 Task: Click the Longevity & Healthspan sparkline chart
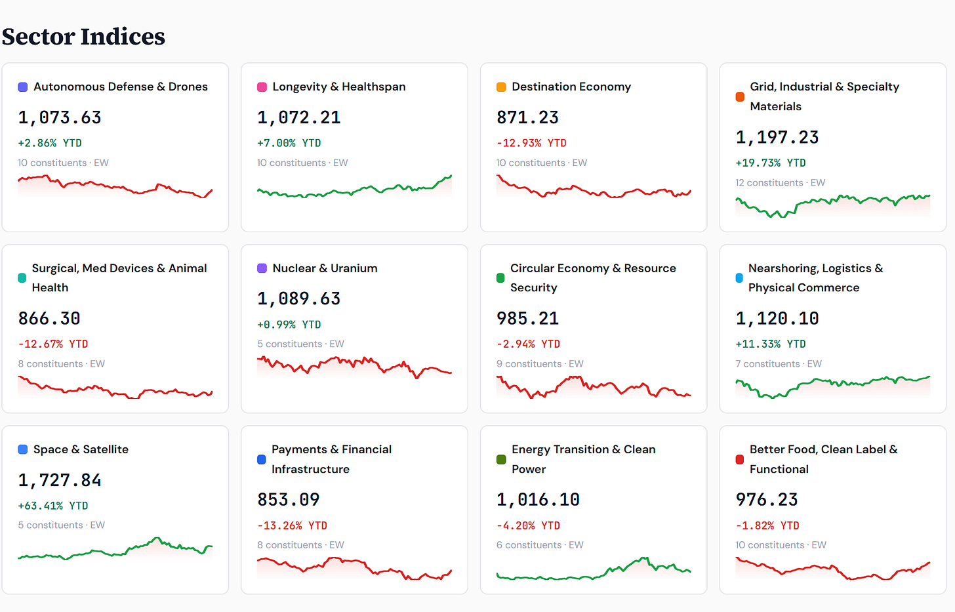354,186
